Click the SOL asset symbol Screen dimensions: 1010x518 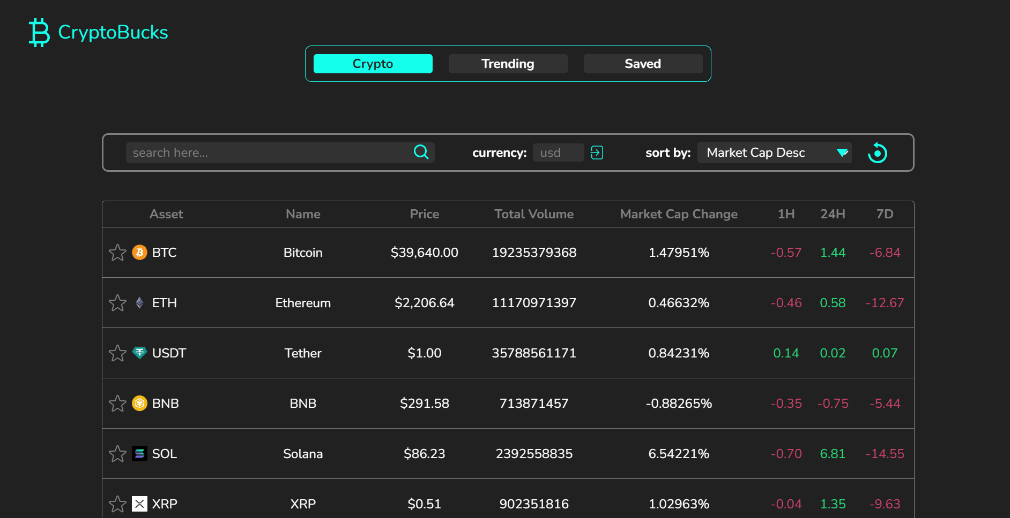point(164,454)
